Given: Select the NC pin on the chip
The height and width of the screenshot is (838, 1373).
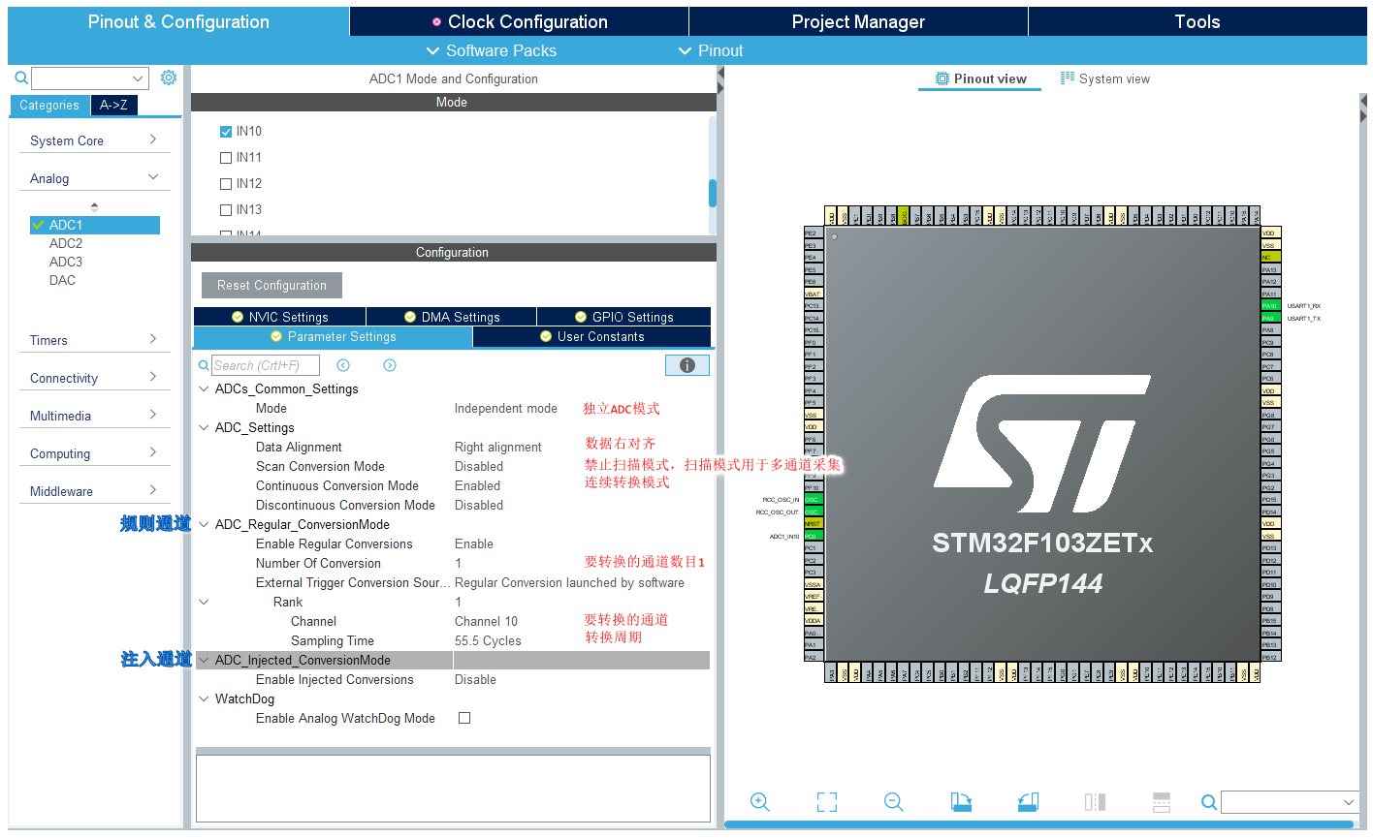Looking at the screenshot, I should click(x=1270, y=258).
